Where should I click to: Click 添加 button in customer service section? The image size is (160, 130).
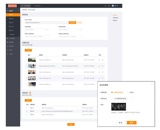[28, 100]
